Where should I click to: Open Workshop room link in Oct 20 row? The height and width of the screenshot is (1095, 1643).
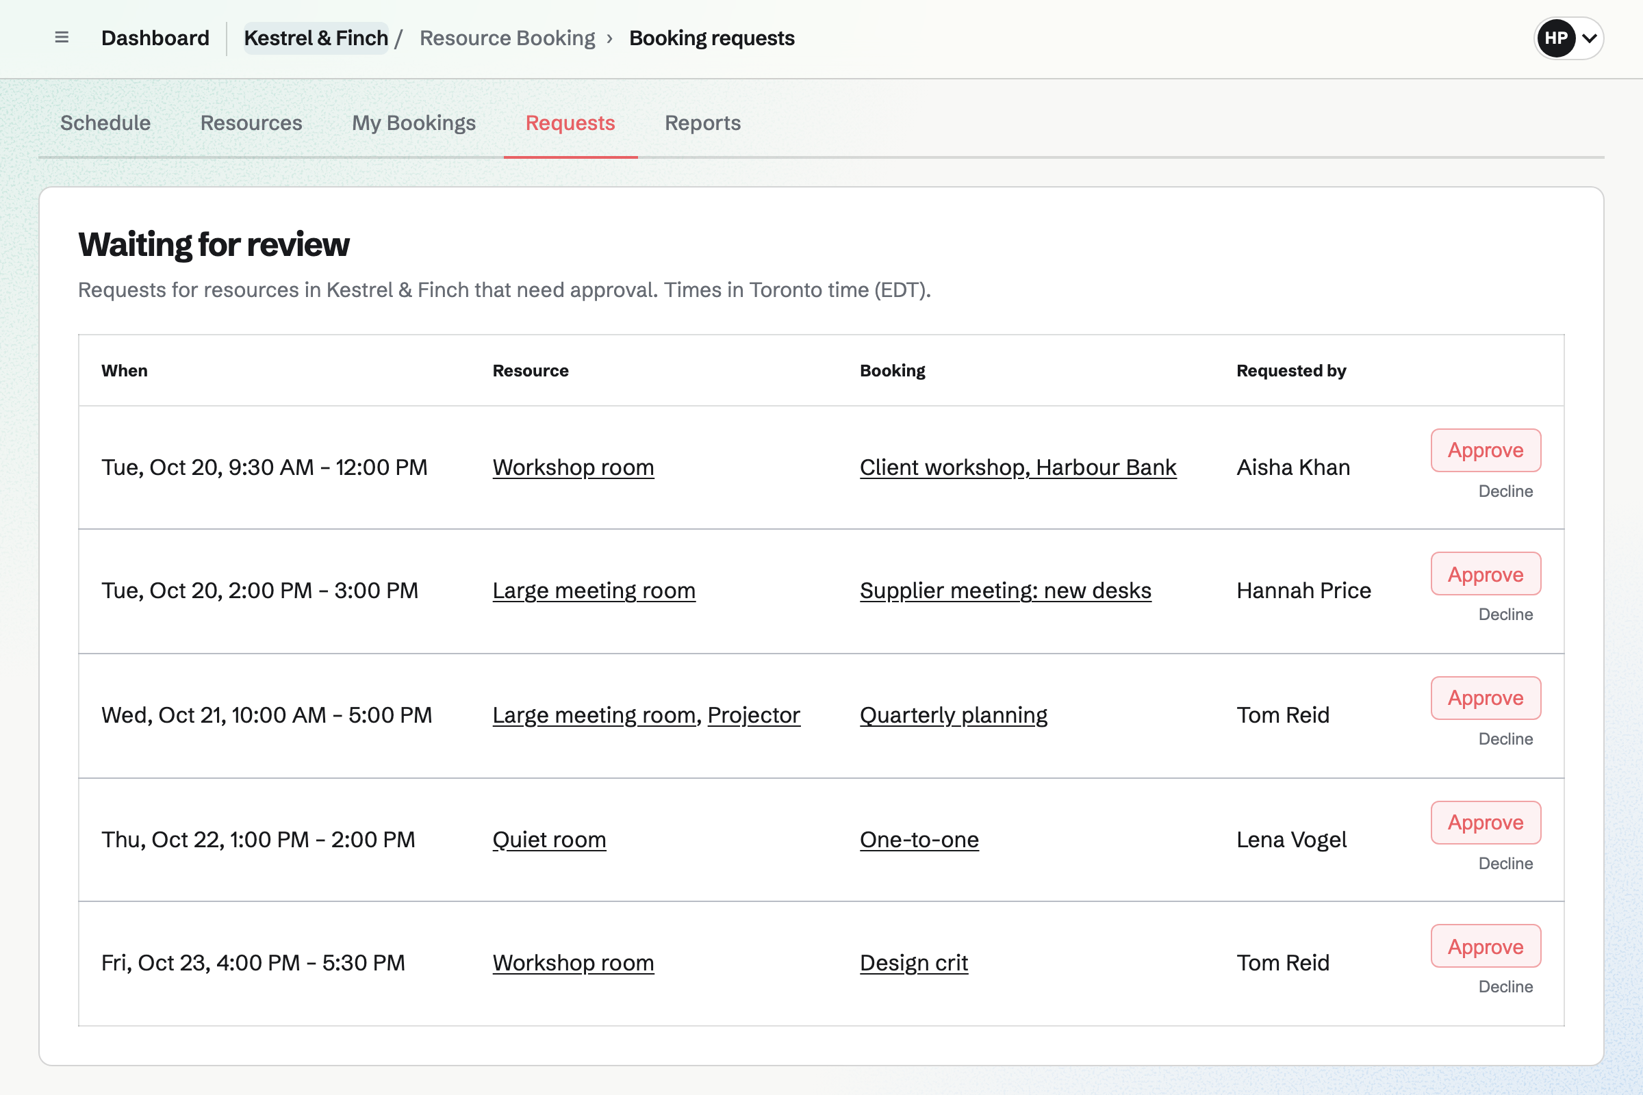pyautogui.click(x=573, y=467)
